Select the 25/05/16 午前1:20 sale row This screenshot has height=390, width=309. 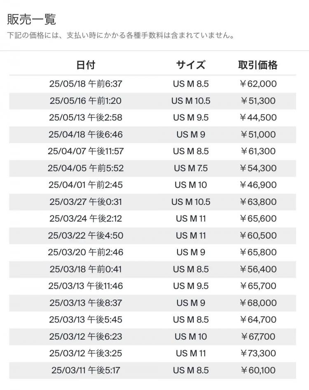(152, 101)
